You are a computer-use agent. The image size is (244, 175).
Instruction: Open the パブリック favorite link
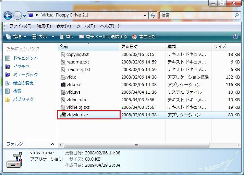point(23,99)
